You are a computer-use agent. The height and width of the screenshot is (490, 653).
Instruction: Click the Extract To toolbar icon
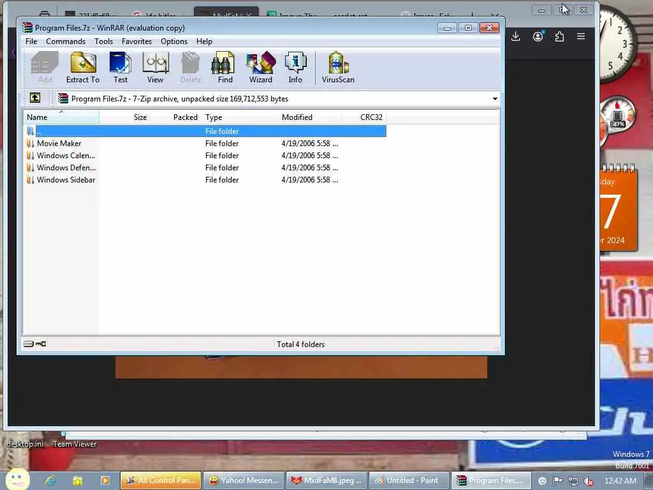83,68
